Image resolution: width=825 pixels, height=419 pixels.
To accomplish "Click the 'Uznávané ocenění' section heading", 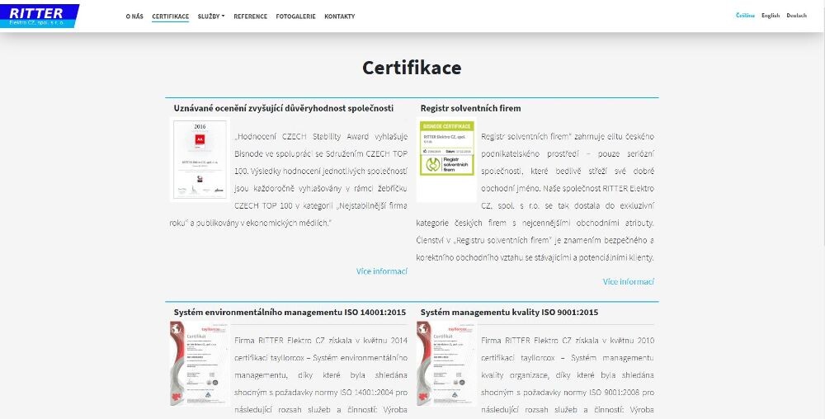I will [283, 108].
